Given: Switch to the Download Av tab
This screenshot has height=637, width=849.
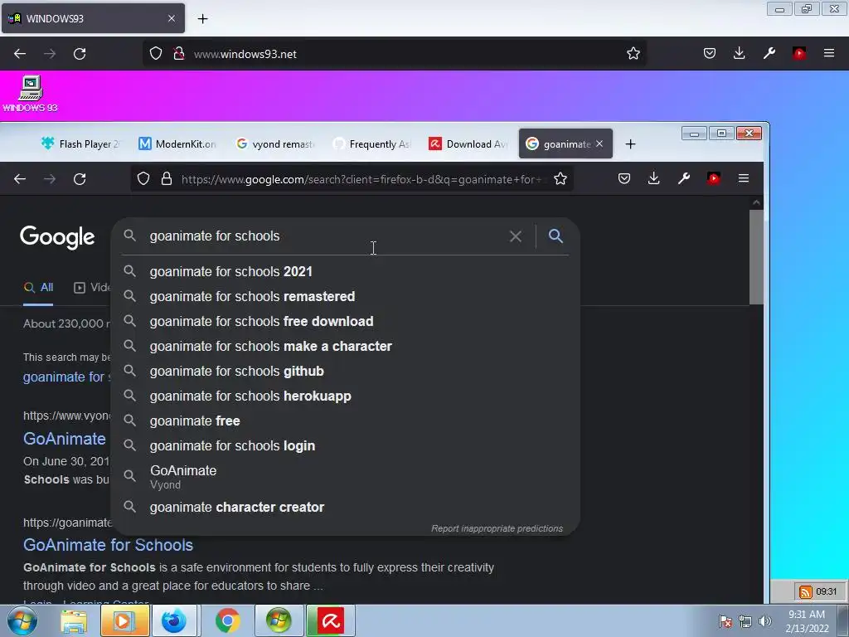Looking at the screenshot, I should pyautogui.click(x=469, y=144).
